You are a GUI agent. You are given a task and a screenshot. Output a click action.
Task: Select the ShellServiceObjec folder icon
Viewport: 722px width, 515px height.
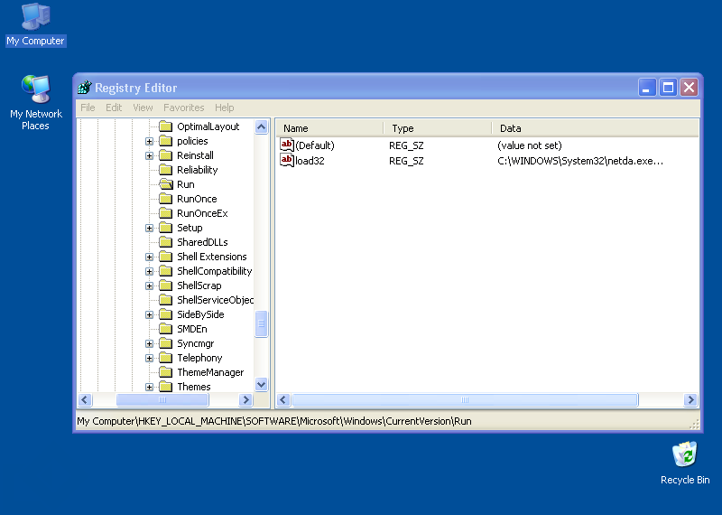pos(166,300)
